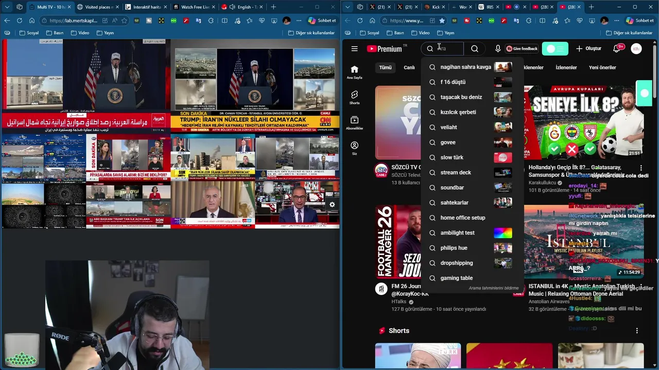Switch to Kick tab in right browser
This screenshot has height=370, width=659.
435,7
